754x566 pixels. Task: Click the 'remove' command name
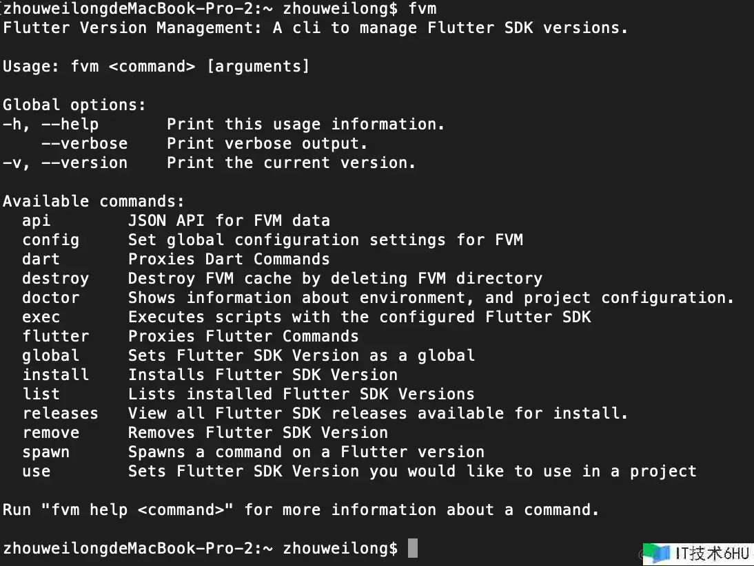click(51, 432)
